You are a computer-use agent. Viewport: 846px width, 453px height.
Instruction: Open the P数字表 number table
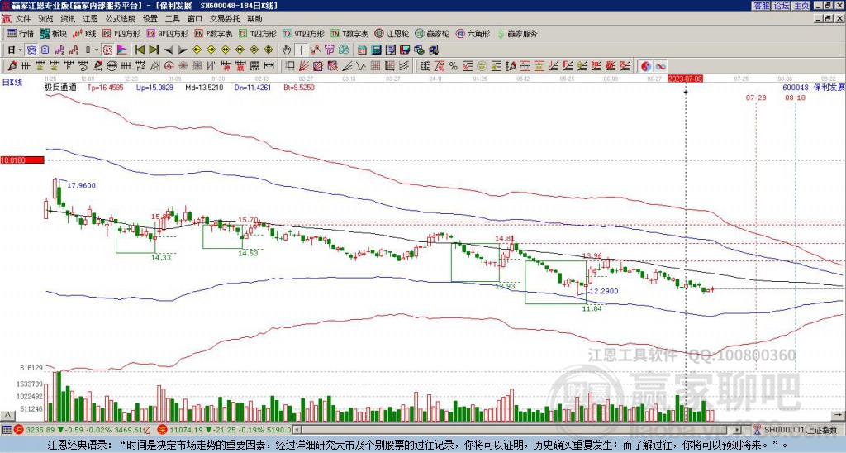(x=214, y=33)
